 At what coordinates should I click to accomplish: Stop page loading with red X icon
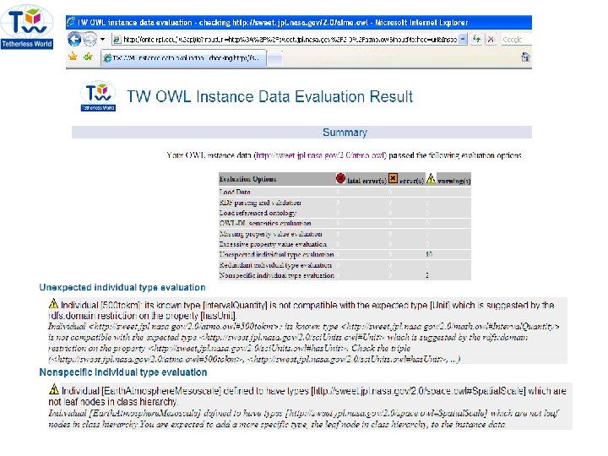coord(491,39)
